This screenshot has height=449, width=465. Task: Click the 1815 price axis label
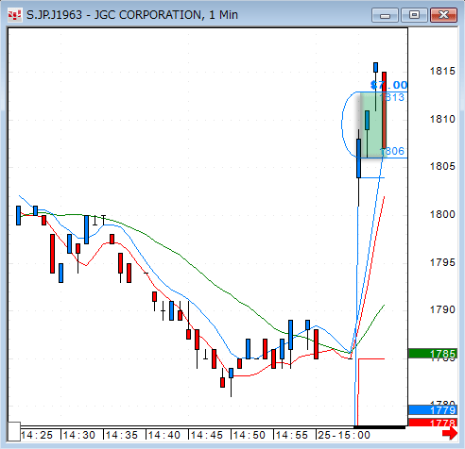442,71
